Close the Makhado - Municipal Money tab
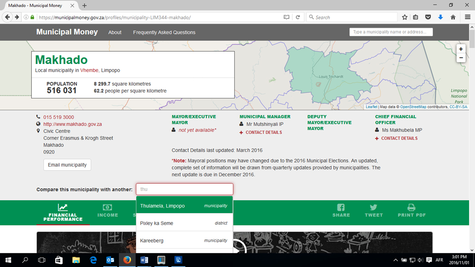Screen dimensions: 475x267 [x=72, y=6]
